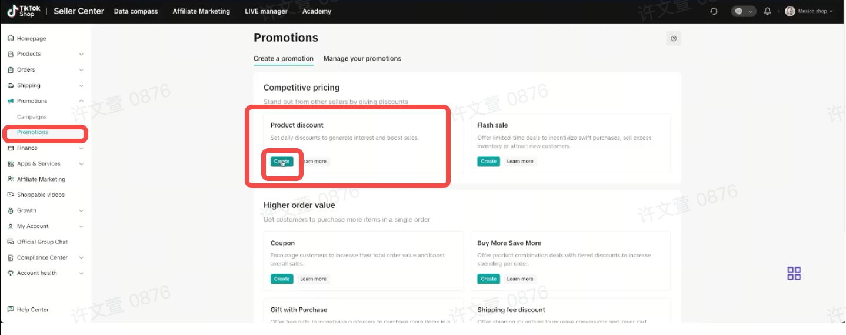Open the Mexico shop account dropdown
This screenshot has height=335, width=846.
(809, 11)
